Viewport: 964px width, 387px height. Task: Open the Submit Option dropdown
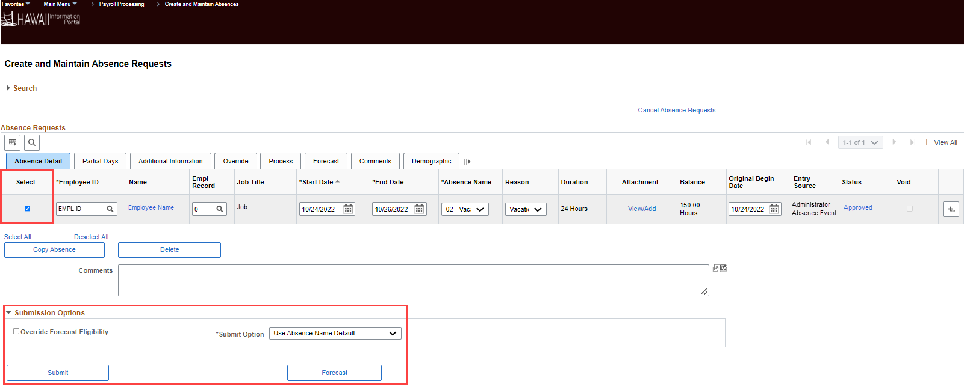point(335,333)
